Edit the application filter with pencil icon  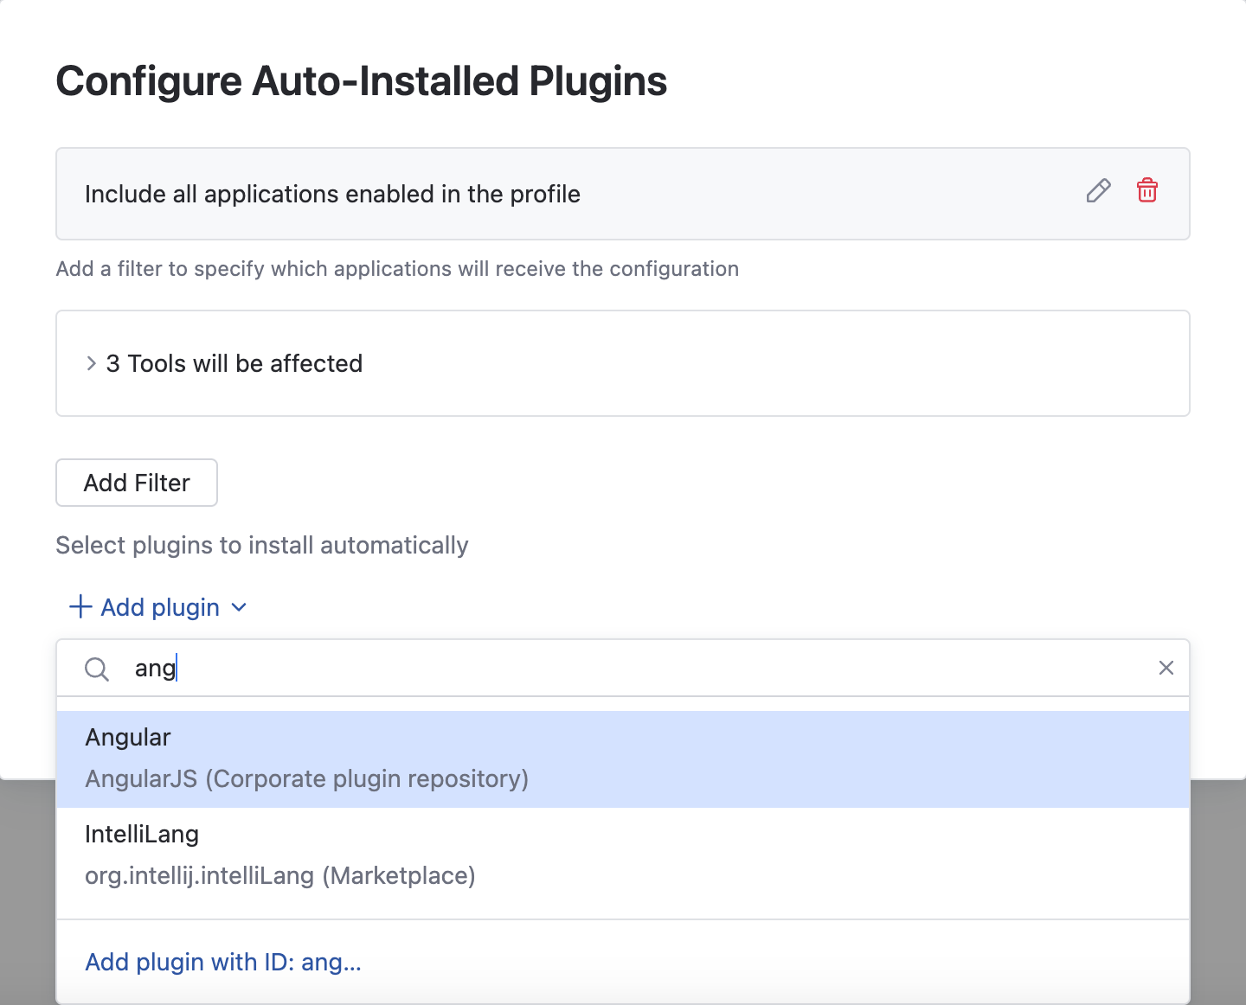click(1098, 190)
